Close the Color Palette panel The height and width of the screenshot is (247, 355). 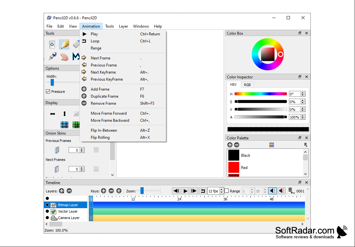click(307, 138)
